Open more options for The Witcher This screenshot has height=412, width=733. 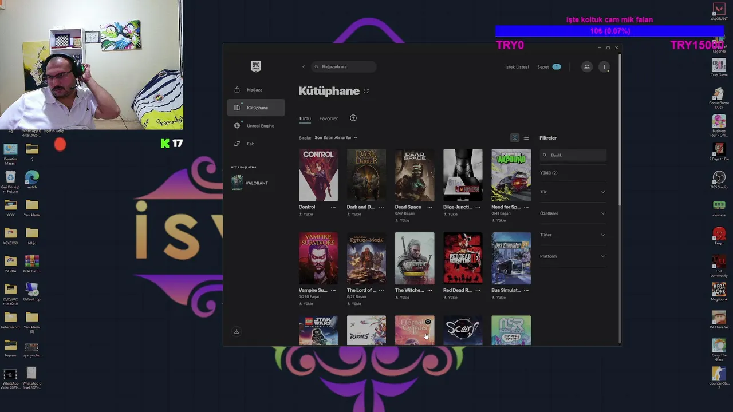[429, 290]
